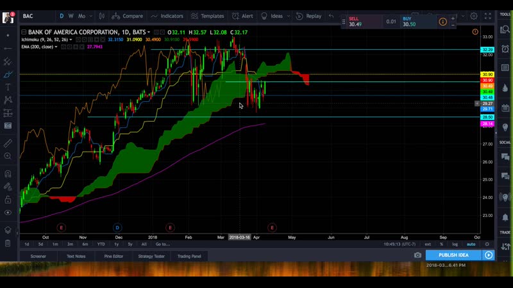Open the Trading Panel tab
Screen dimensions: 513x288
click(189, 257)
